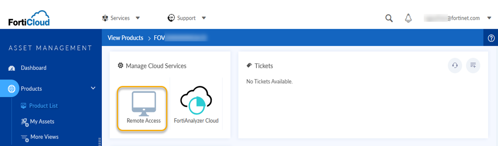Image resolution: width=498 pixels, height=146 pixels.
Task: Open help question mark icon
Action: tap(491, 38)
